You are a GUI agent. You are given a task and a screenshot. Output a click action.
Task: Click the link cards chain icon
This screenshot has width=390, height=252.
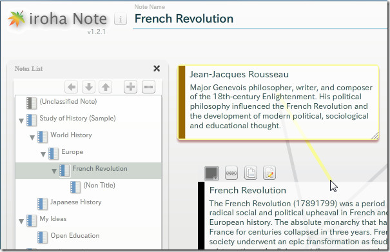231,173
